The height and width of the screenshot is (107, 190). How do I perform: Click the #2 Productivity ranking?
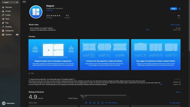(67, 16)
